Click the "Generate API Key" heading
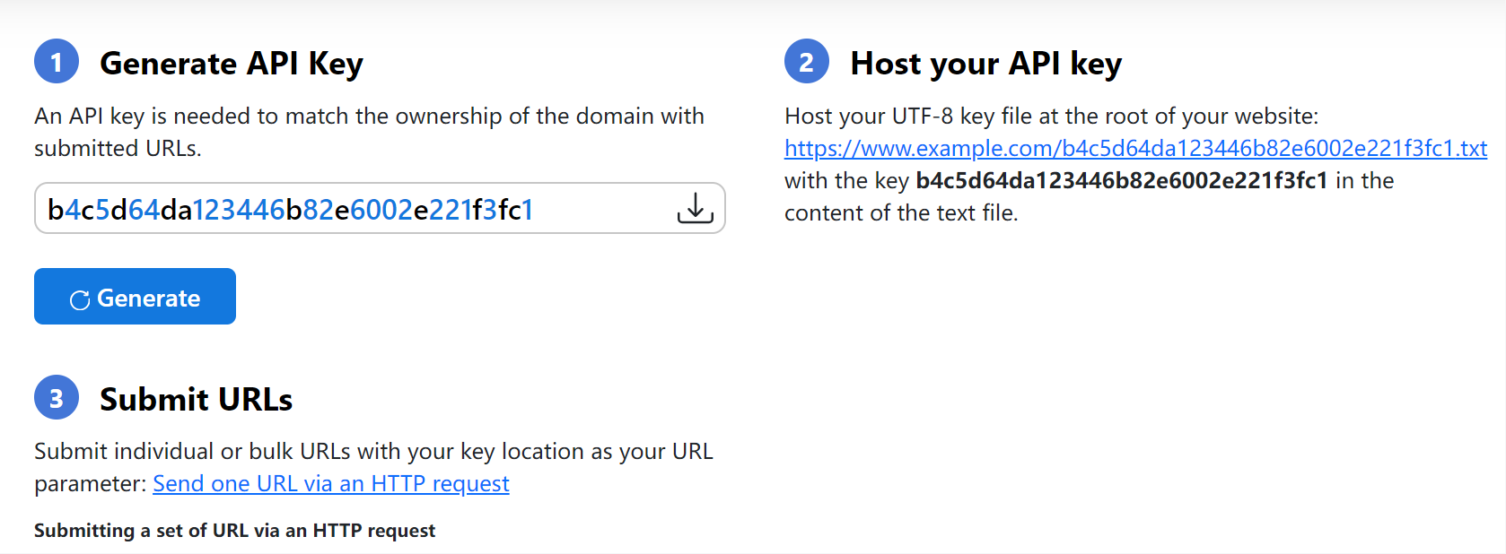 point(232,64)
